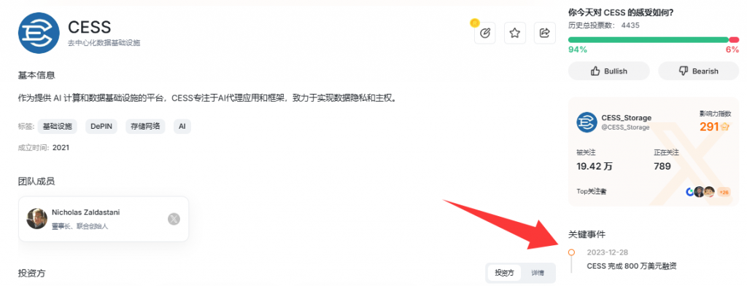Click the 2023-12-28 timeline marker
Image resolution: width=747 pixels, height=286 pixels.
coord(571,253)
